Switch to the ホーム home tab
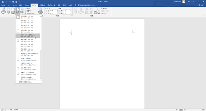Viewport: 206px width, 111px height. (15, 5)
